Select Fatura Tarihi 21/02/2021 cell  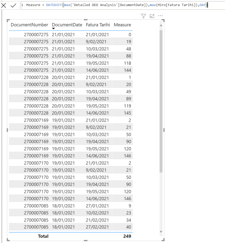pos(97,220)
